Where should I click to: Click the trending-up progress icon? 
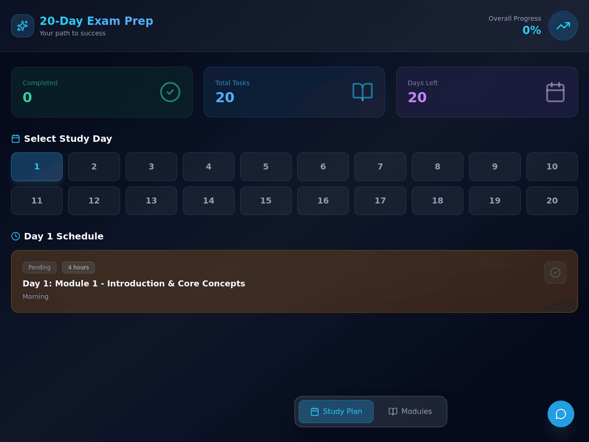pyautogui.click(x=563, y=26)
